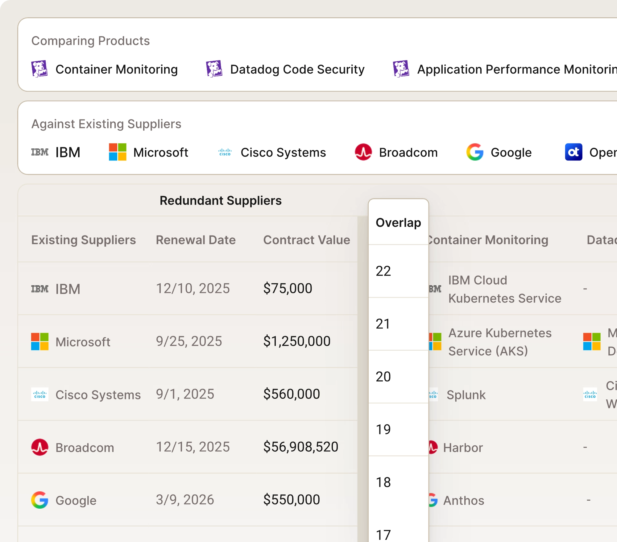Screen dimensions: 617x542
Task: Click the Application Performance Monitoring Datadog icon
Action: coord(401,69)
